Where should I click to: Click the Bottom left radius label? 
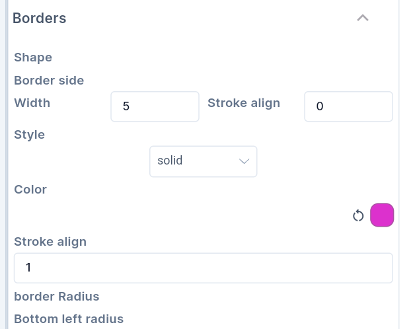69,319
